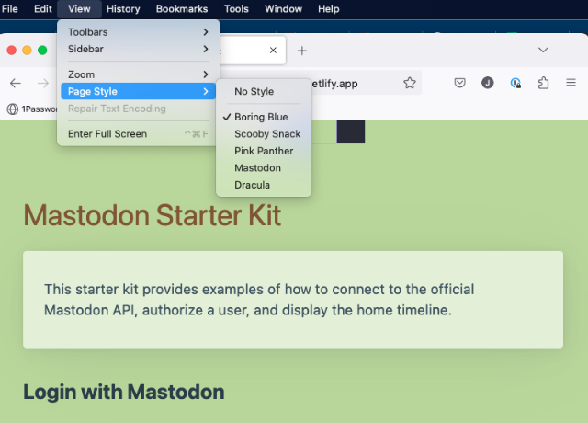The image size is (588, 423).
Task: Expand the Sidebar submenu
Action: pyautogui.click(x=138, y=49)
